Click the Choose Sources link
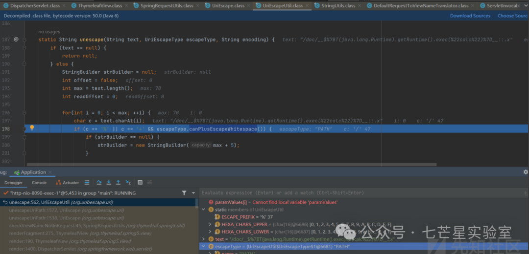The image size is (529, 254). pyautogui.click(x=513, y=16)
